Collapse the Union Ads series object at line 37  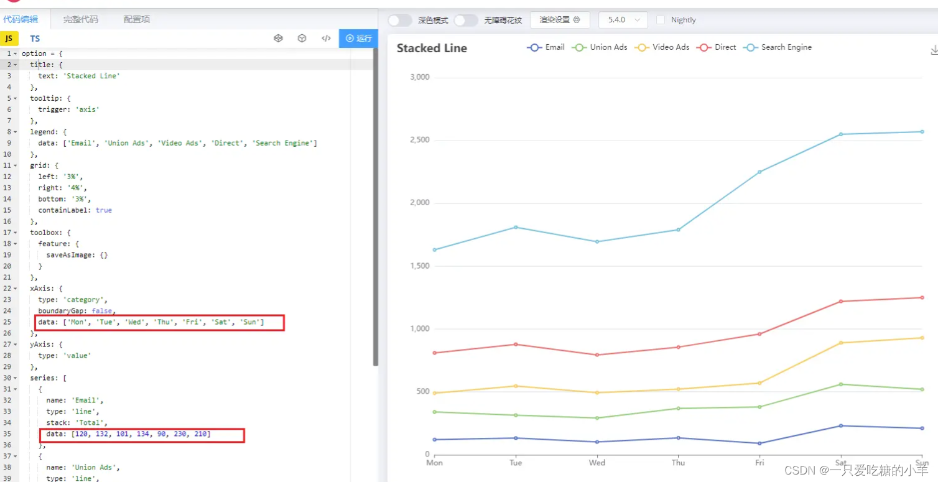[16, 457]
